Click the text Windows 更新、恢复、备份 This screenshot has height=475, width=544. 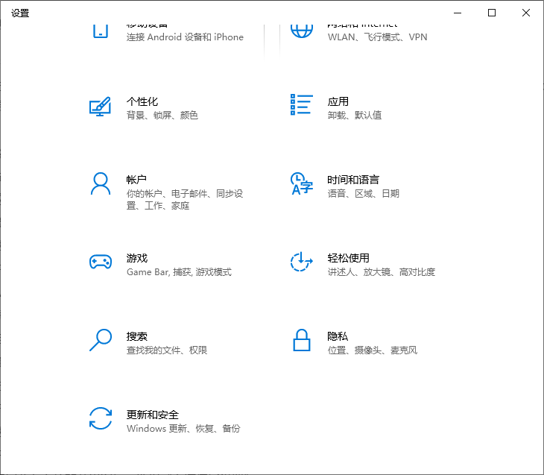tap(183, 429)
